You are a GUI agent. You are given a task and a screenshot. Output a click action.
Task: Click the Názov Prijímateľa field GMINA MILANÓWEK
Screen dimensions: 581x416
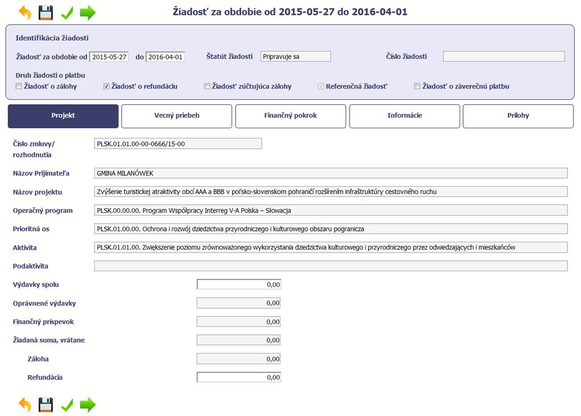[x=331, y=173]
